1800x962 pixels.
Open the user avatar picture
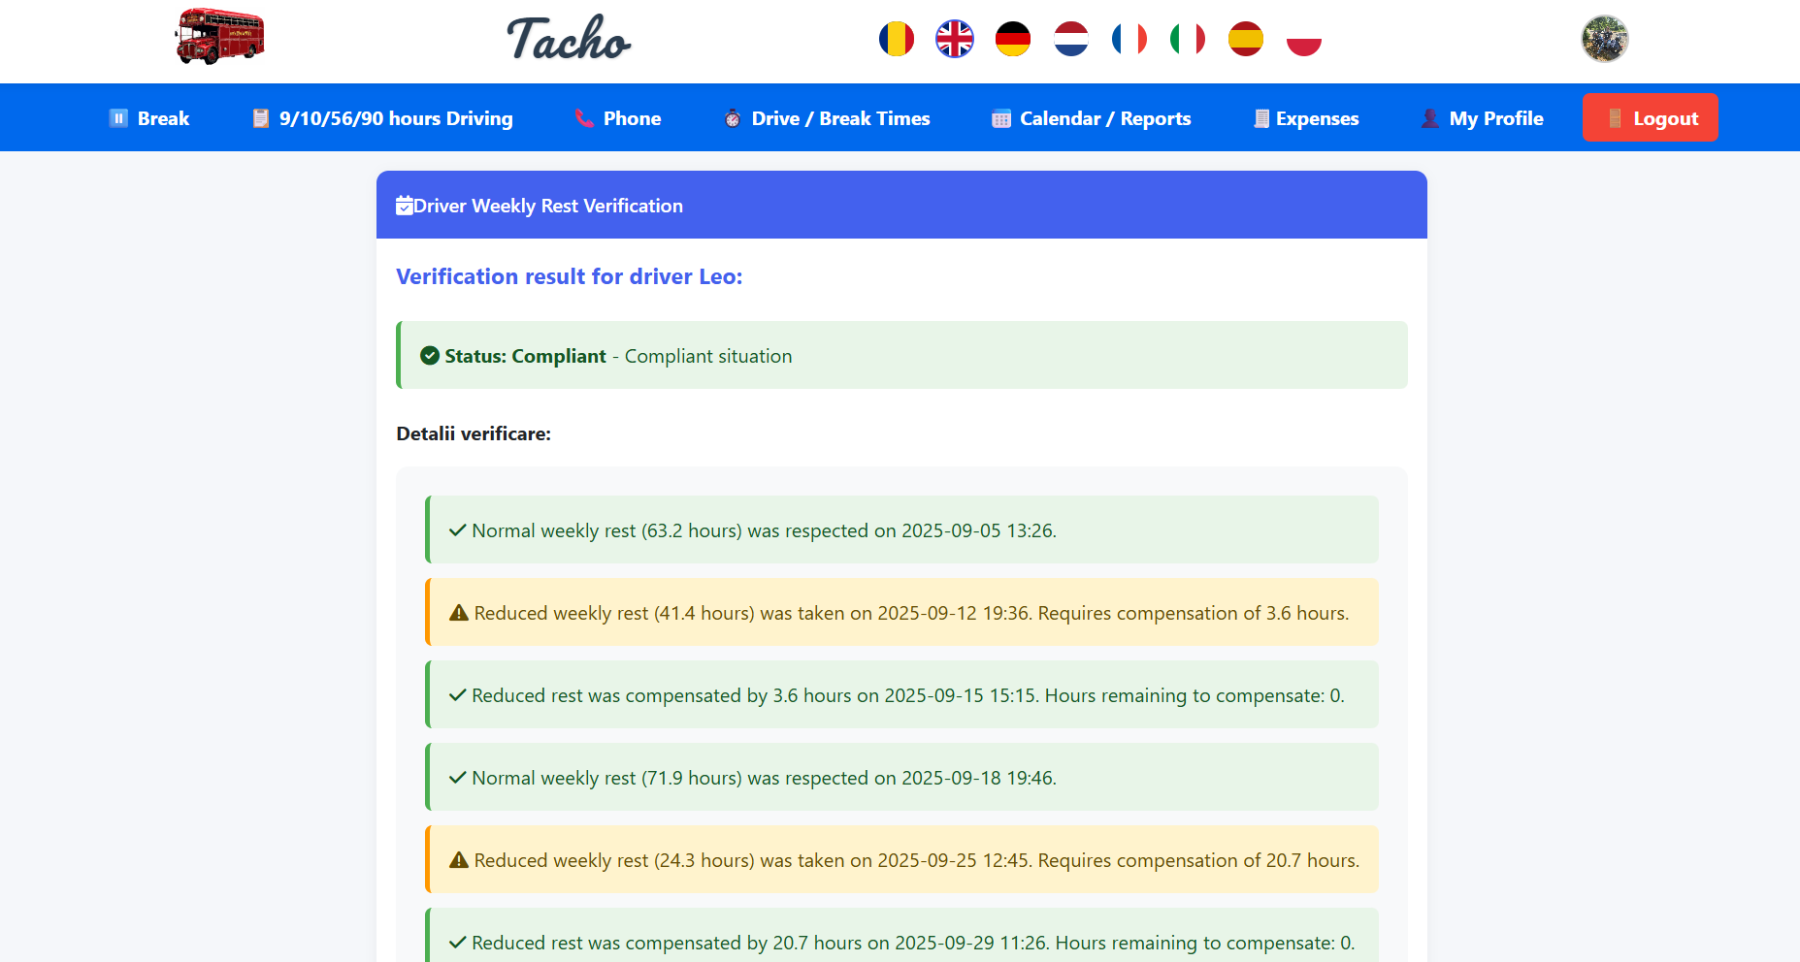click(x=1604, y=40)
